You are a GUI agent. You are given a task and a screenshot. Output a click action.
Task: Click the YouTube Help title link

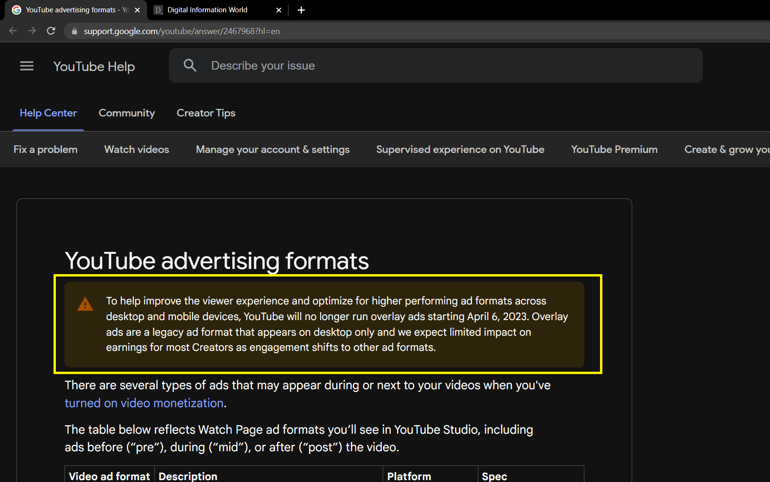point(94,66)
